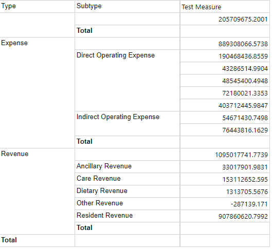Select the negative value -287139.171
Viewport: 272px width, 249px height.
click(x=249, y=204)
